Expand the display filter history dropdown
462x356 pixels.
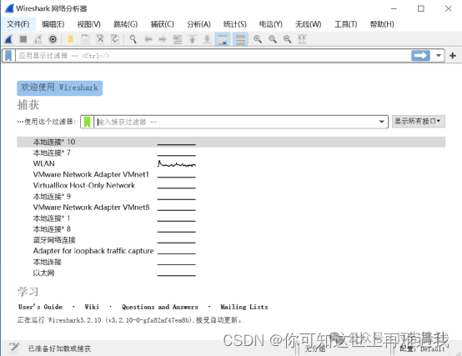[x=439, y=56]
